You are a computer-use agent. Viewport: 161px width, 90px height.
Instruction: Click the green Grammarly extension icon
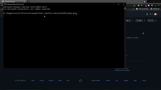139,5
